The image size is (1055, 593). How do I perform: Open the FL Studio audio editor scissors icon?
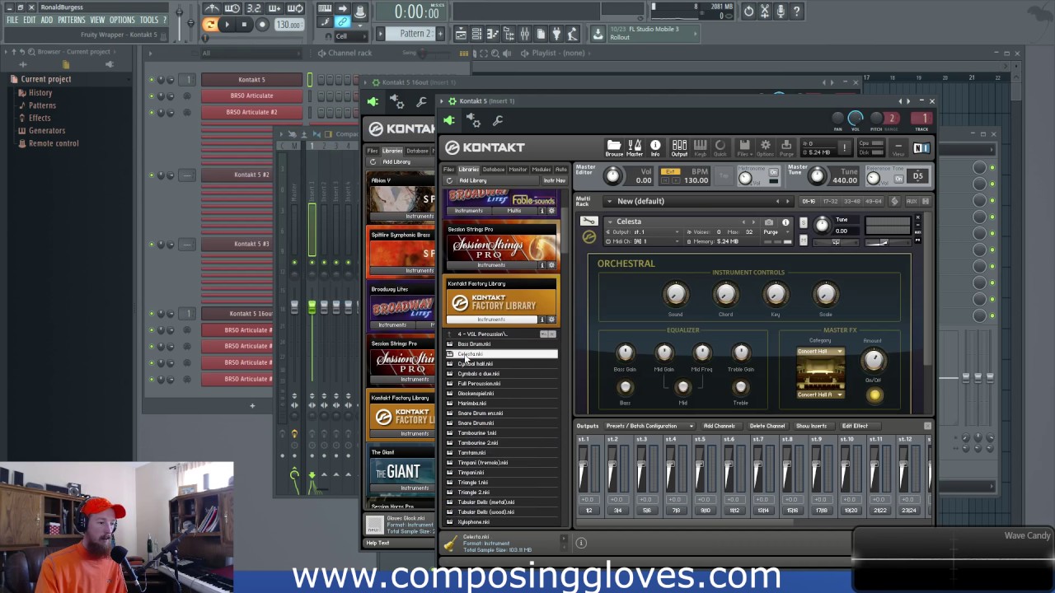(x=764, y=11)
